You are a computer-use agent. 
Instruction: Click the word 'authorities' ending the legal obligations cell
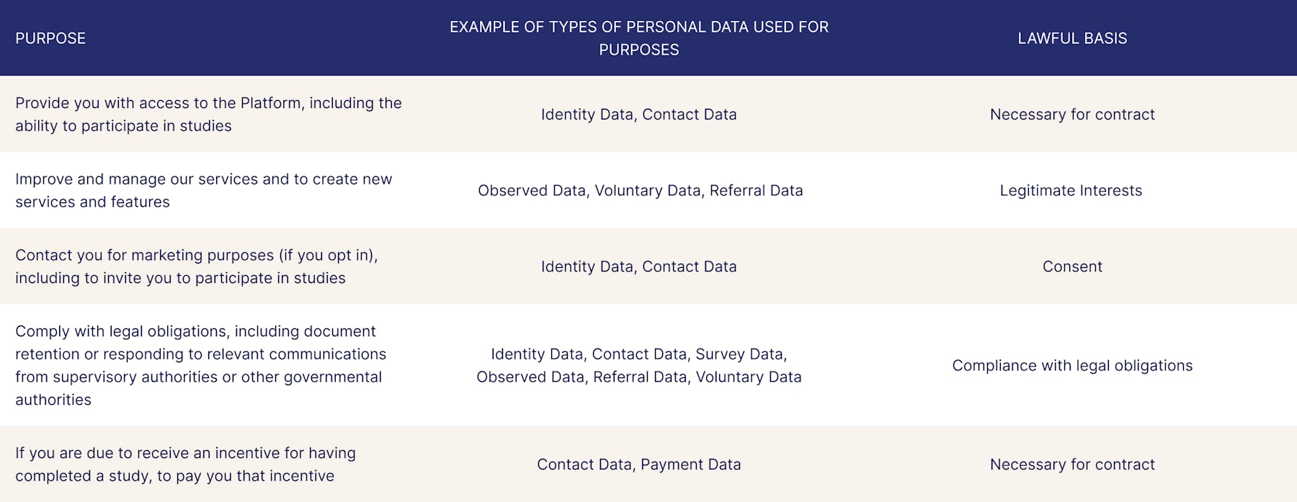coord(53,400)
